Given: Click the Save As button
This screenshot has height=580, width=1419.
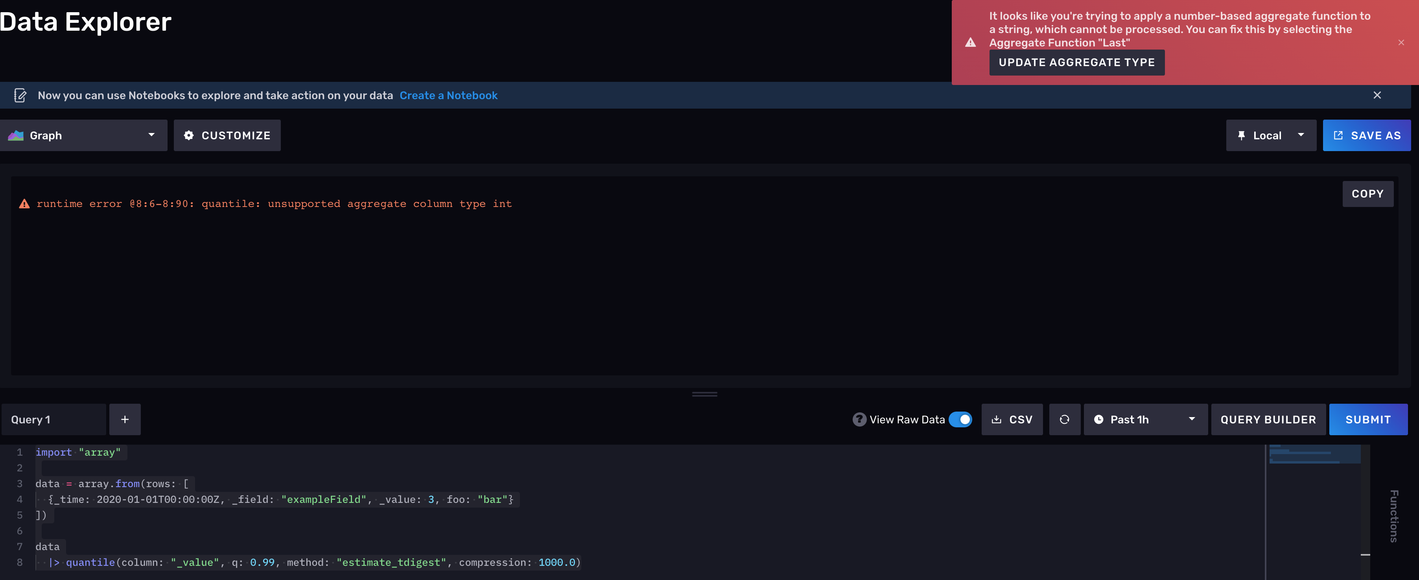Looking at the screenshot, I should coord(1367,135).
